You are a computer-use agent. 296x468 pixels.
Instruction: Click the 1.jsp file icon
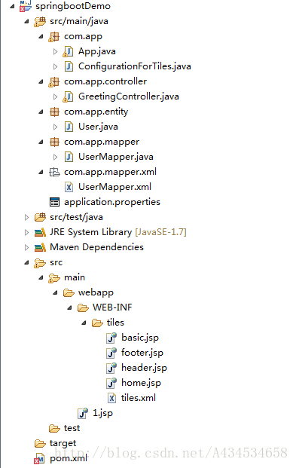(x=83, y=413)
